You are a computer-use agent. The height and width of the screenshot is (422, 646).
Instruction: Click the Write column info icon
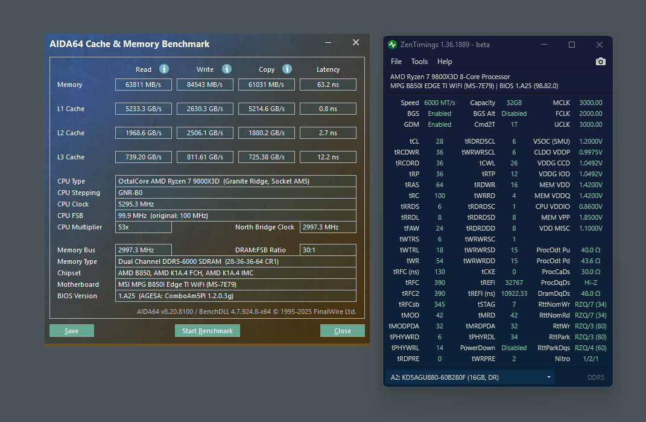click(227, 69)
